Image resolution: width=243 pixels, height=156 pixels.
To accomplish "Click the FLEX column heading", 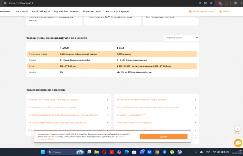I will click(x=121, y=48).
